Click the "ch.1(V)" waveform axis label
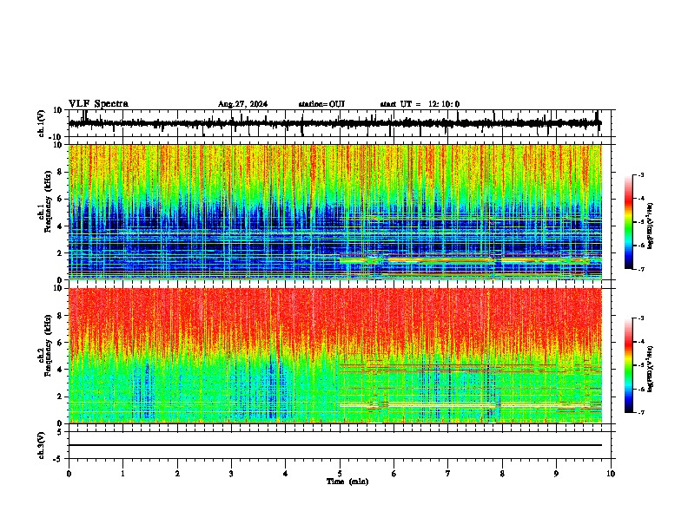 [42, 123]
